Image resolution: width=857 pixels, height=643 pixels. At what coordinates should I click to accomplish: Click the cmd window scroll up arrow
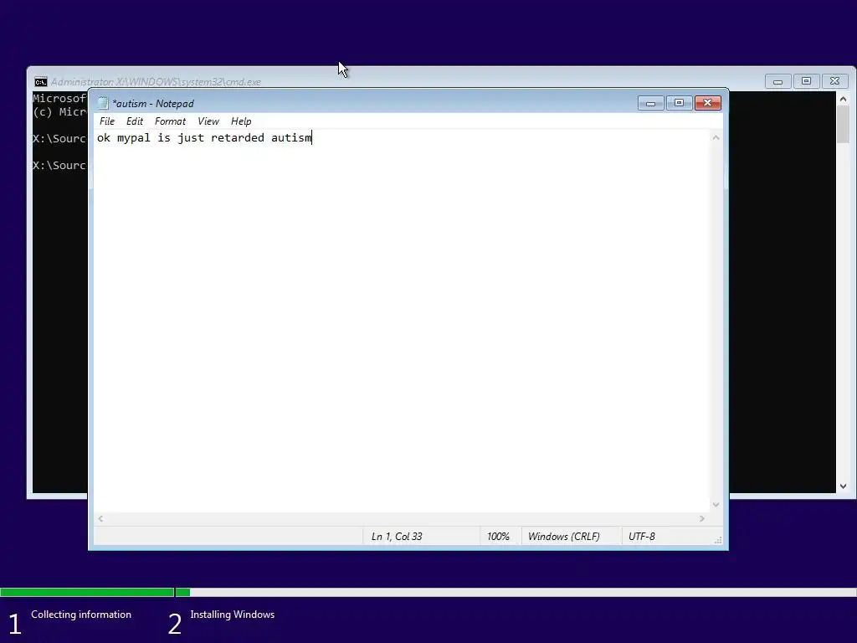(x=843, y=99)
